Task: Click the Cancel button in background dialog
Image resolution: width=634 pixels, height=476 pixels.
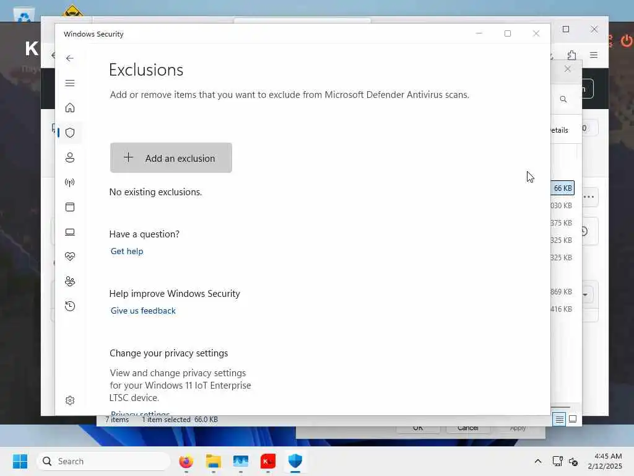Action: [x=468, y=428]
